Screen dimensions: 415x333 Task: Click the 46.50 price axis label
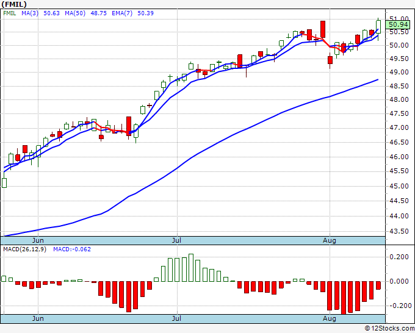click(399, 142)
